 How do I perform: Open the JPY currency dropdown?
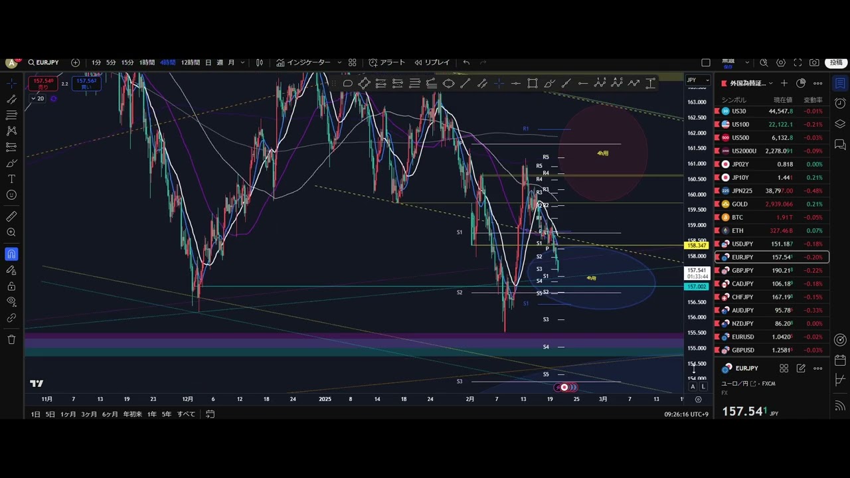(697, 80)
